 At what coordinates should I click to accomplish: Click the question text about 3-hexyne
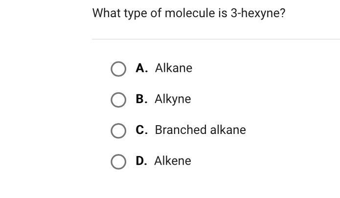pyautogui.click(x=189, y=13)
